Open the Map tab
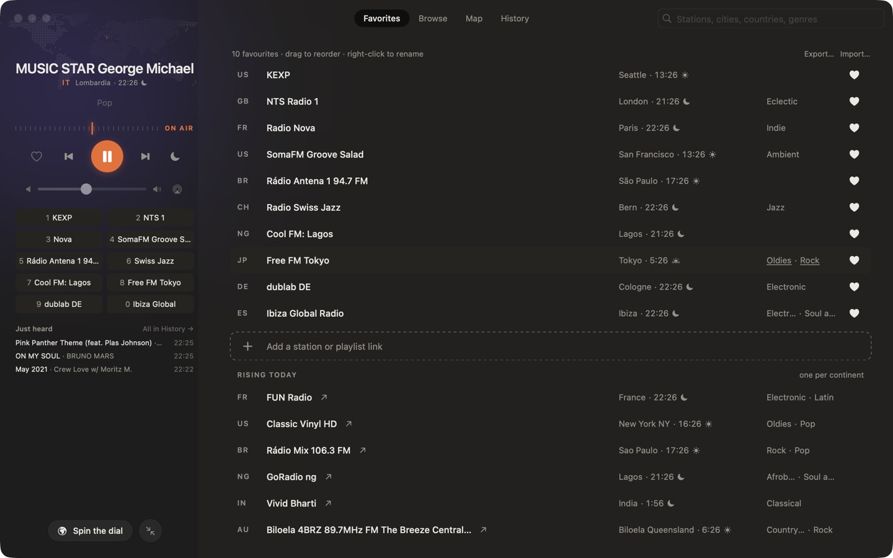 click(474, 19)
